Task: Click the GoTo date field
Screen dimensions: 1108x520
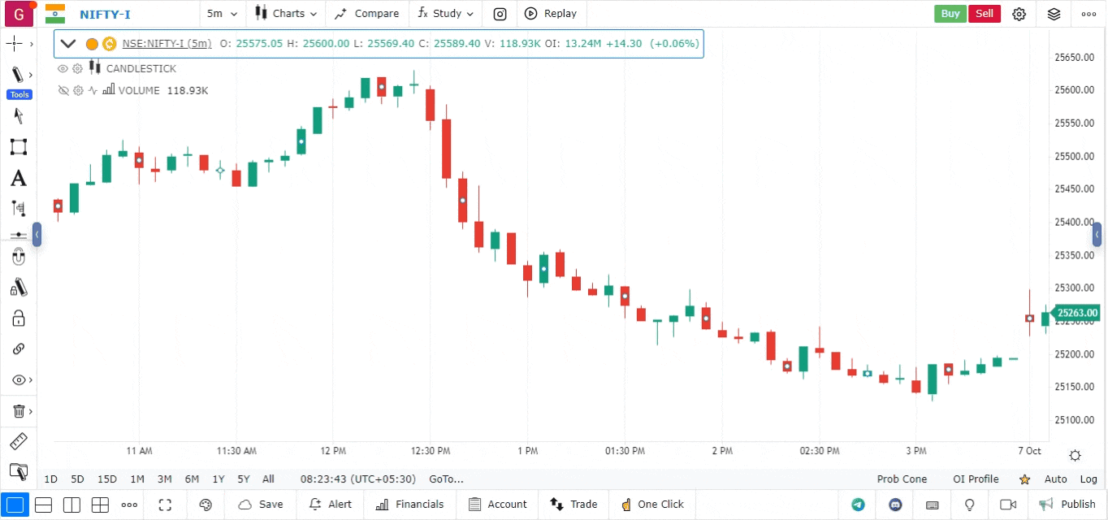Action: point(446,479)
